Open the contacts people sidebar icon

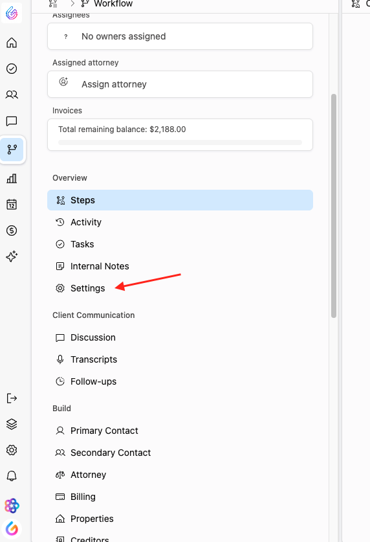12,95
